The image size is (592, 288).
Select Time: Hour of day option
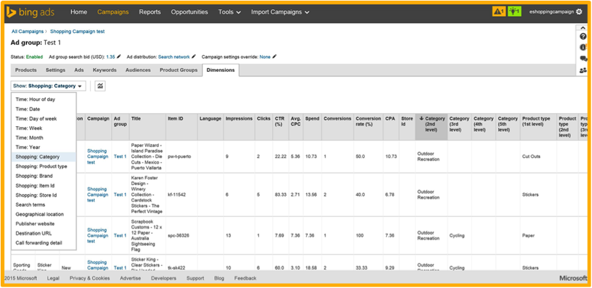point(36,100)
